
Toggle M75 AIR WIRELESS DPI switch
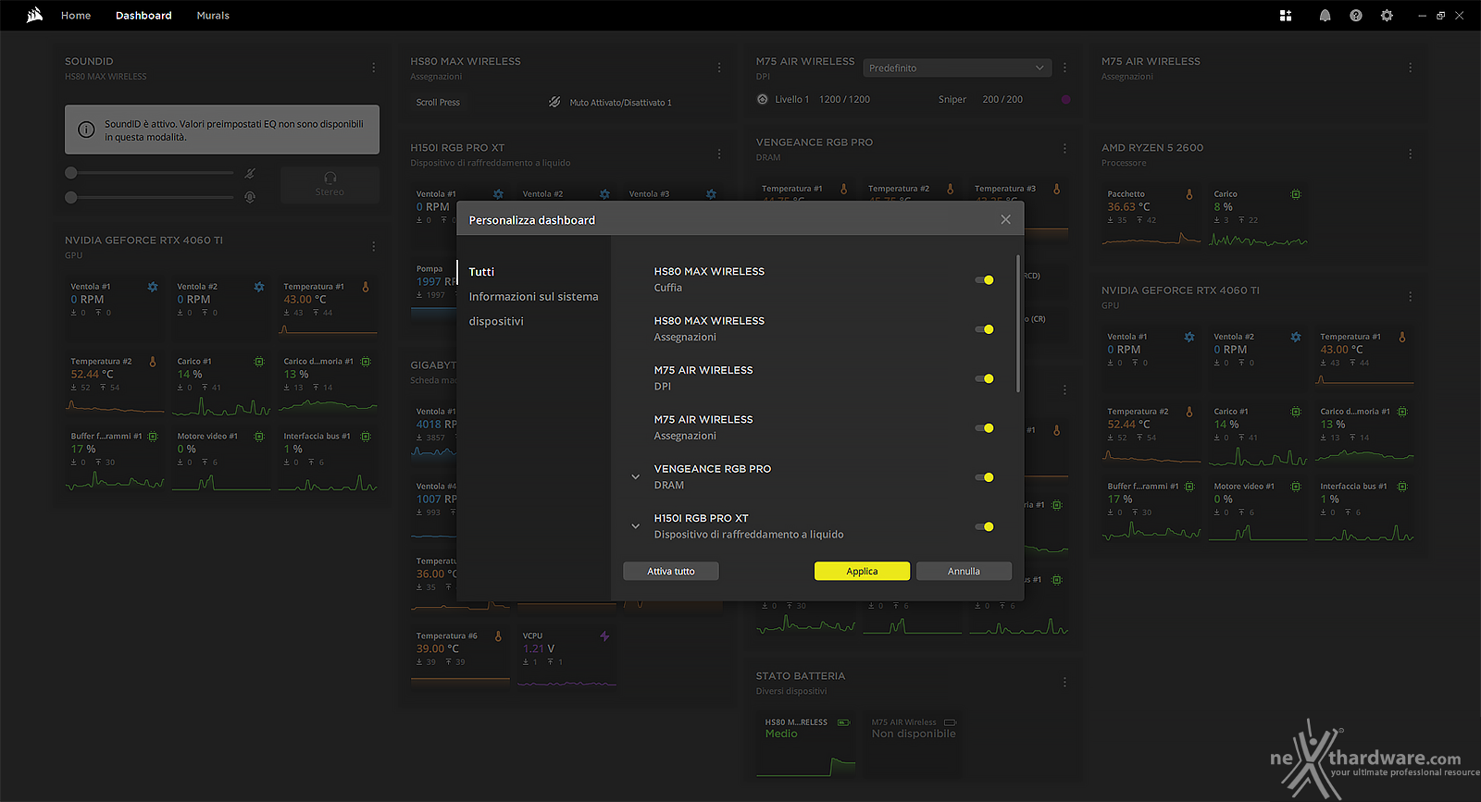pyautogui.click(x=985, y=378)
